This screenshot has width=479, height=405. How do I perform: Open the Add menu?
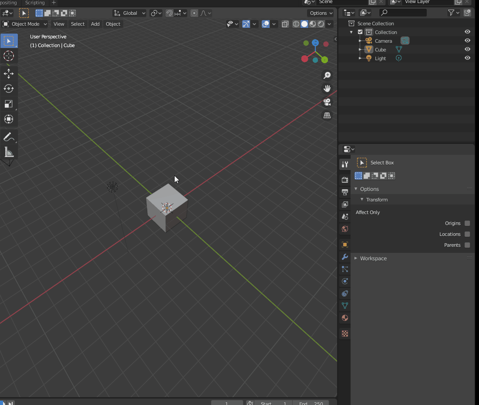click(95, 24)
